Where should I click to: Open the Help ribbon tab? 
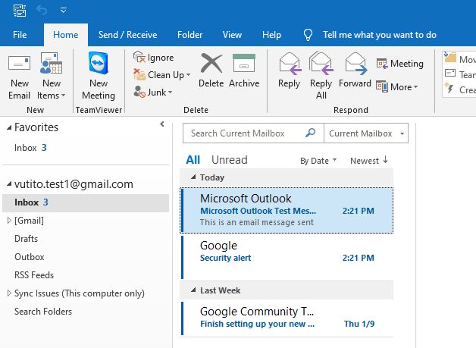tap(271, 35)
